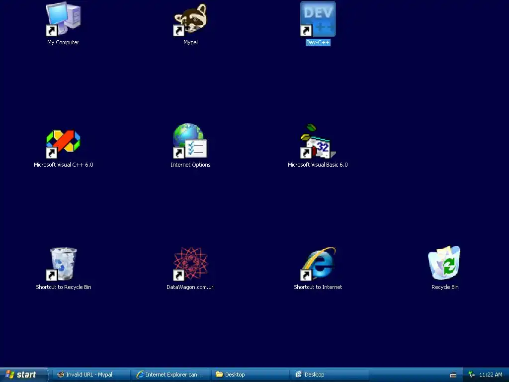Select the Microsoft Visual Basic 6.0 icon
This screenshot has height=382, width=509.
click(318, 141)
